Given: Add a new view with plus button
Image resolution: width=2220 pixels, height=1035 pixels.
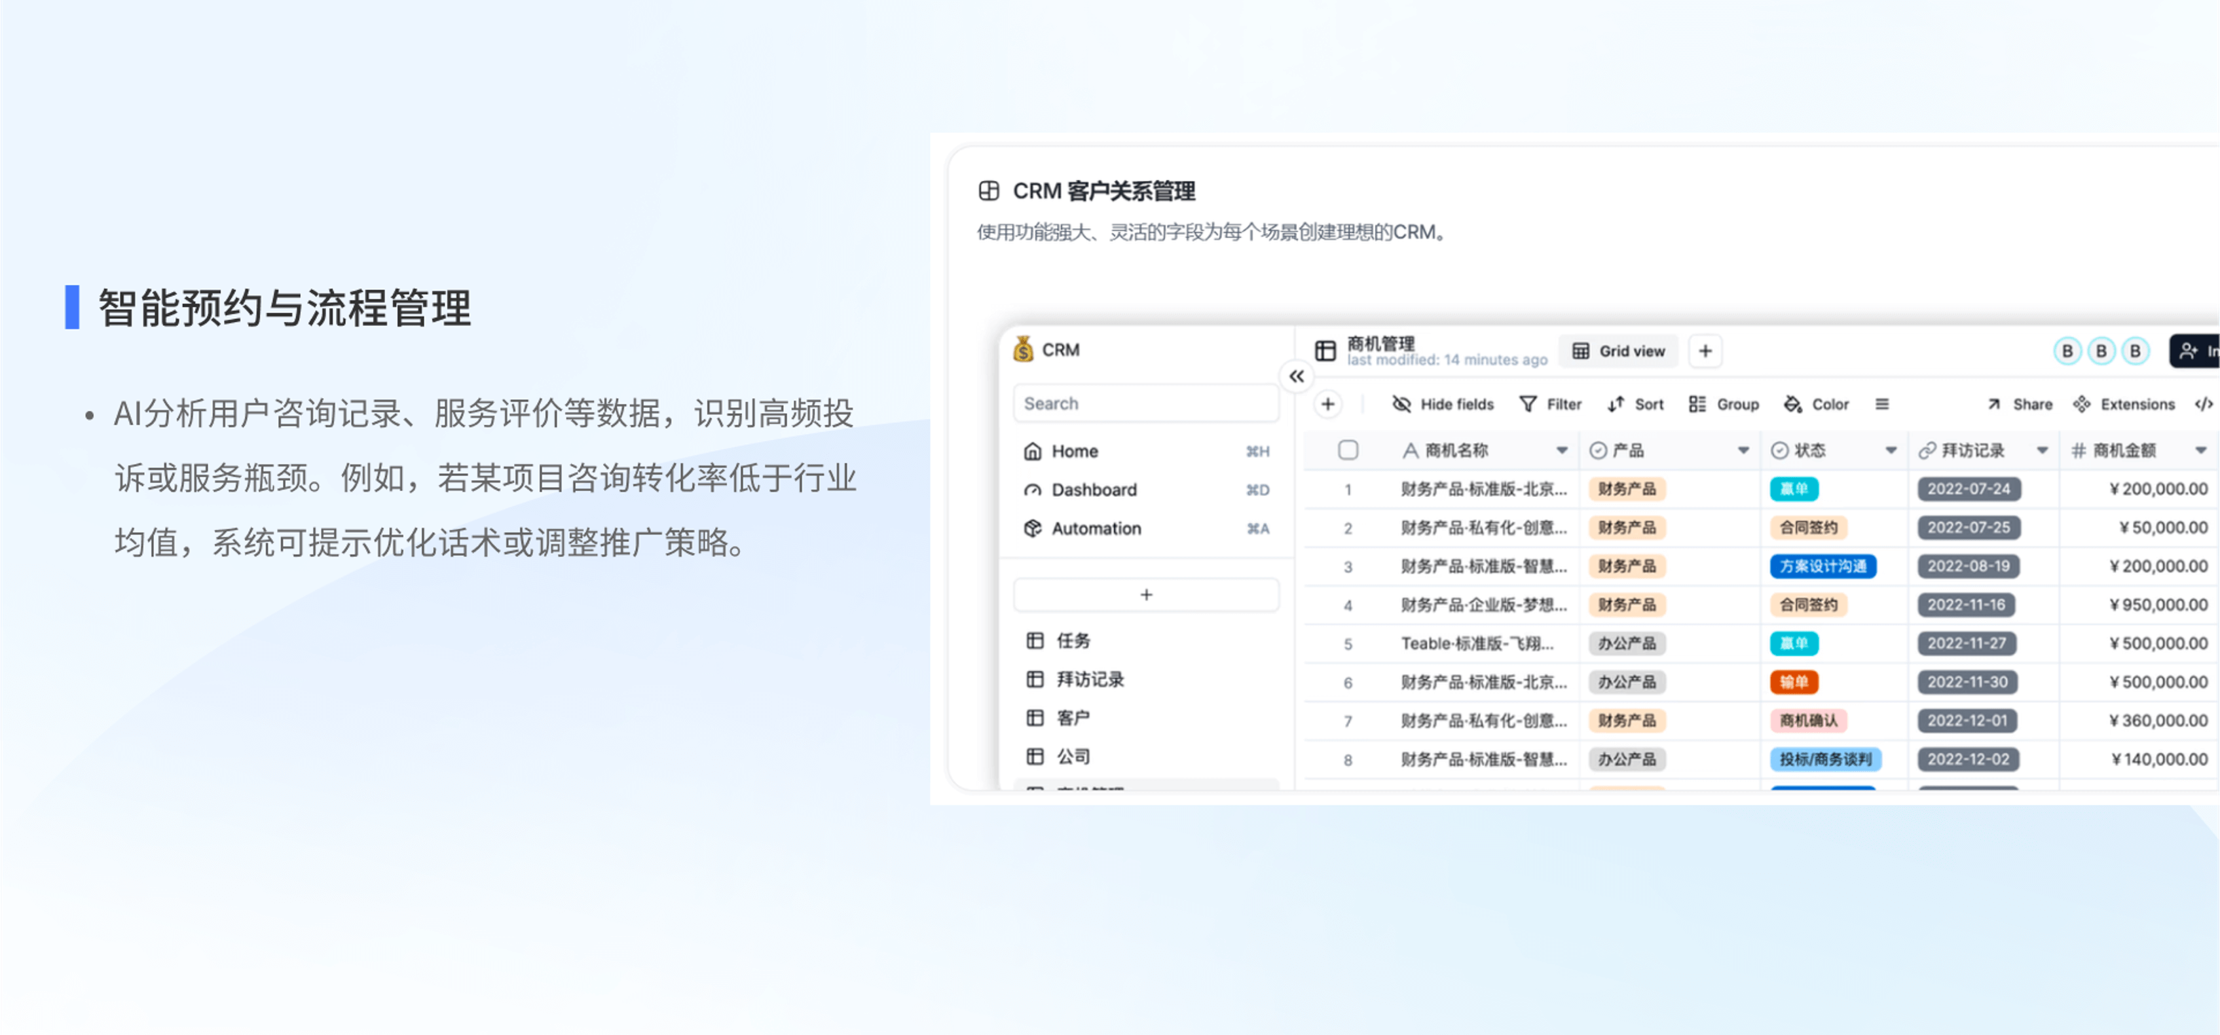Looking at the screenshot, I should pos(1705,352).
